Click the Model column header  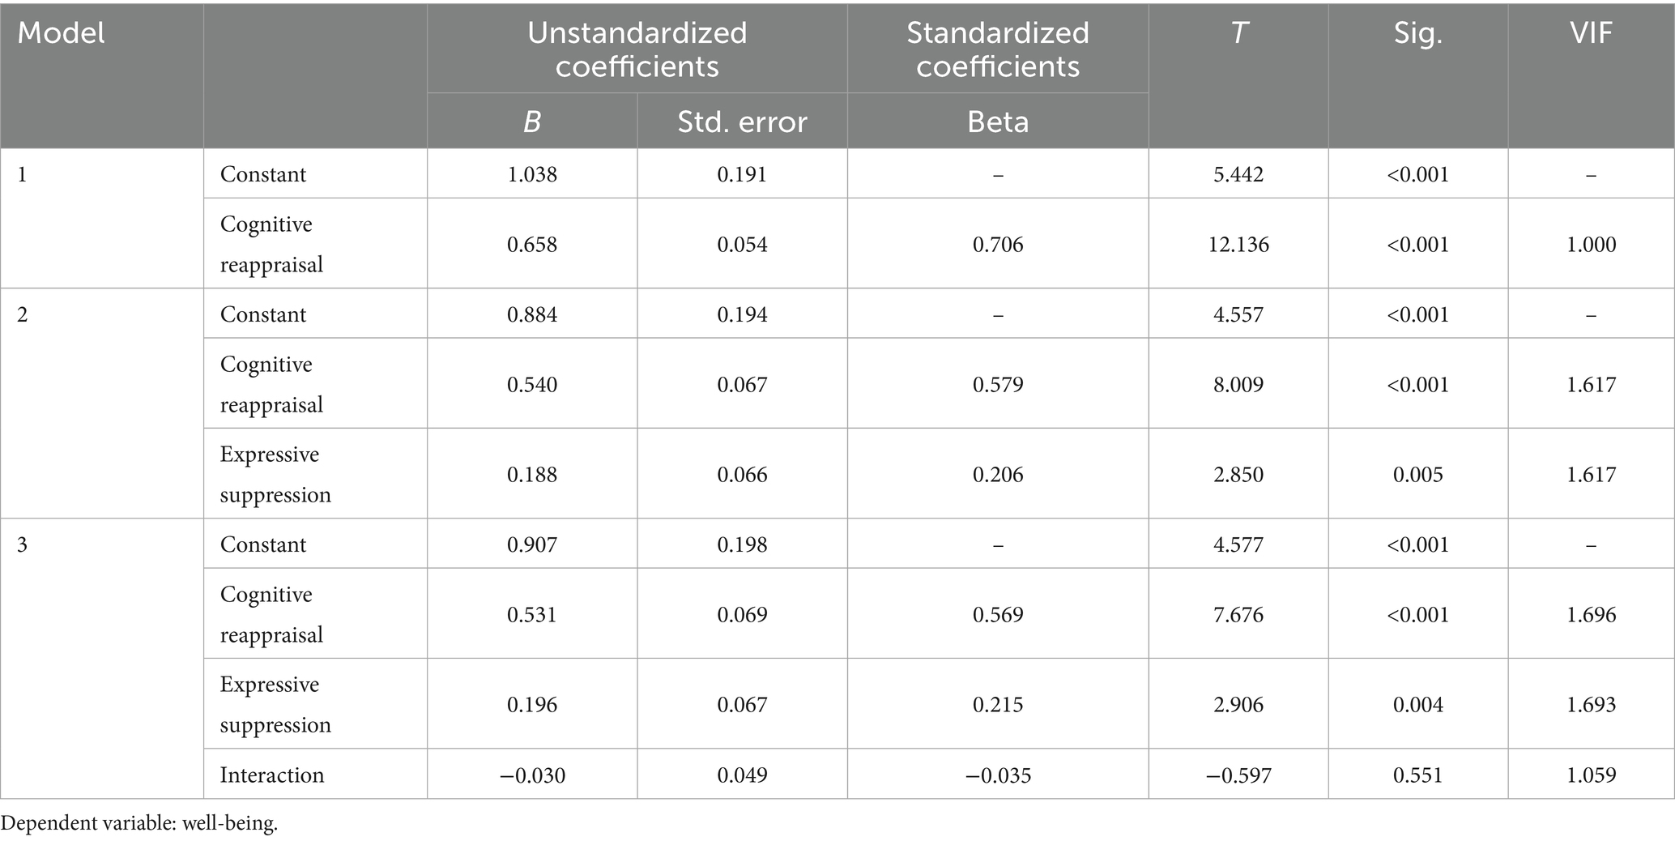[62, 33]
